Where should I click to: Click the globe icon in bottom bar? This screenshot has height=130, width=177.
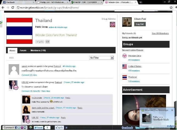[31, 128]
